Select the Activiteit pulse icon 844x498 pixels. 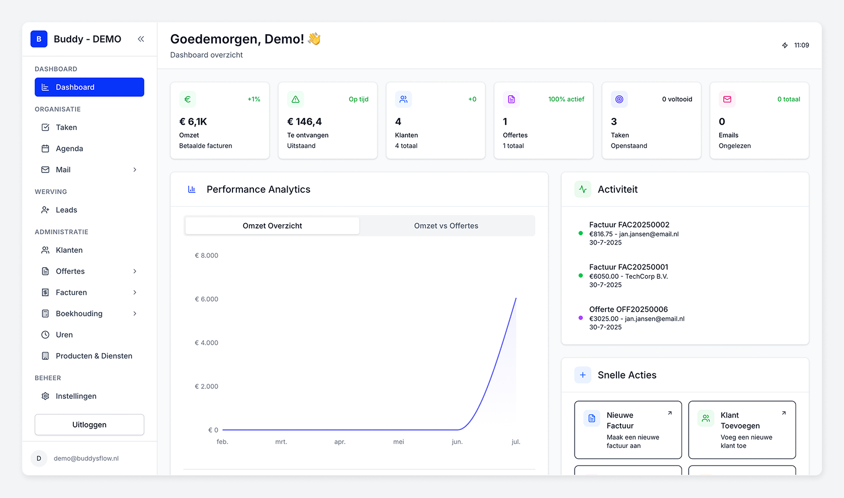click(x=582, y=189)
